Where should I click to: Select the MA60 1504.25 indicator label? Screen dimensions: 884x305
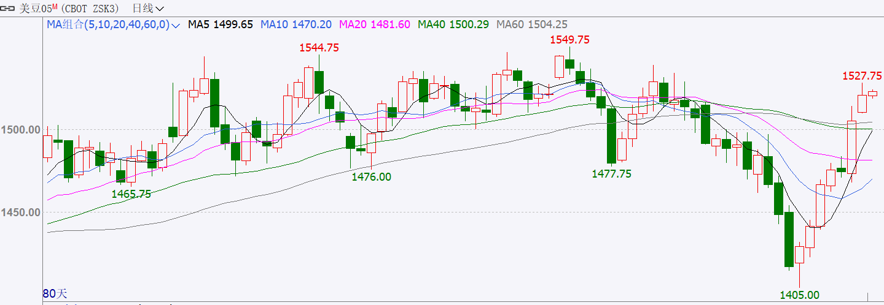[532, 25]
